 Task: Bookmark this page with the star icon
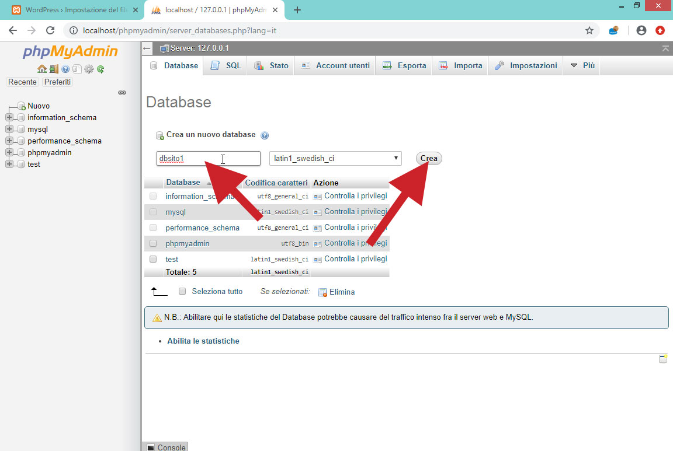click(x=589, y=30)
